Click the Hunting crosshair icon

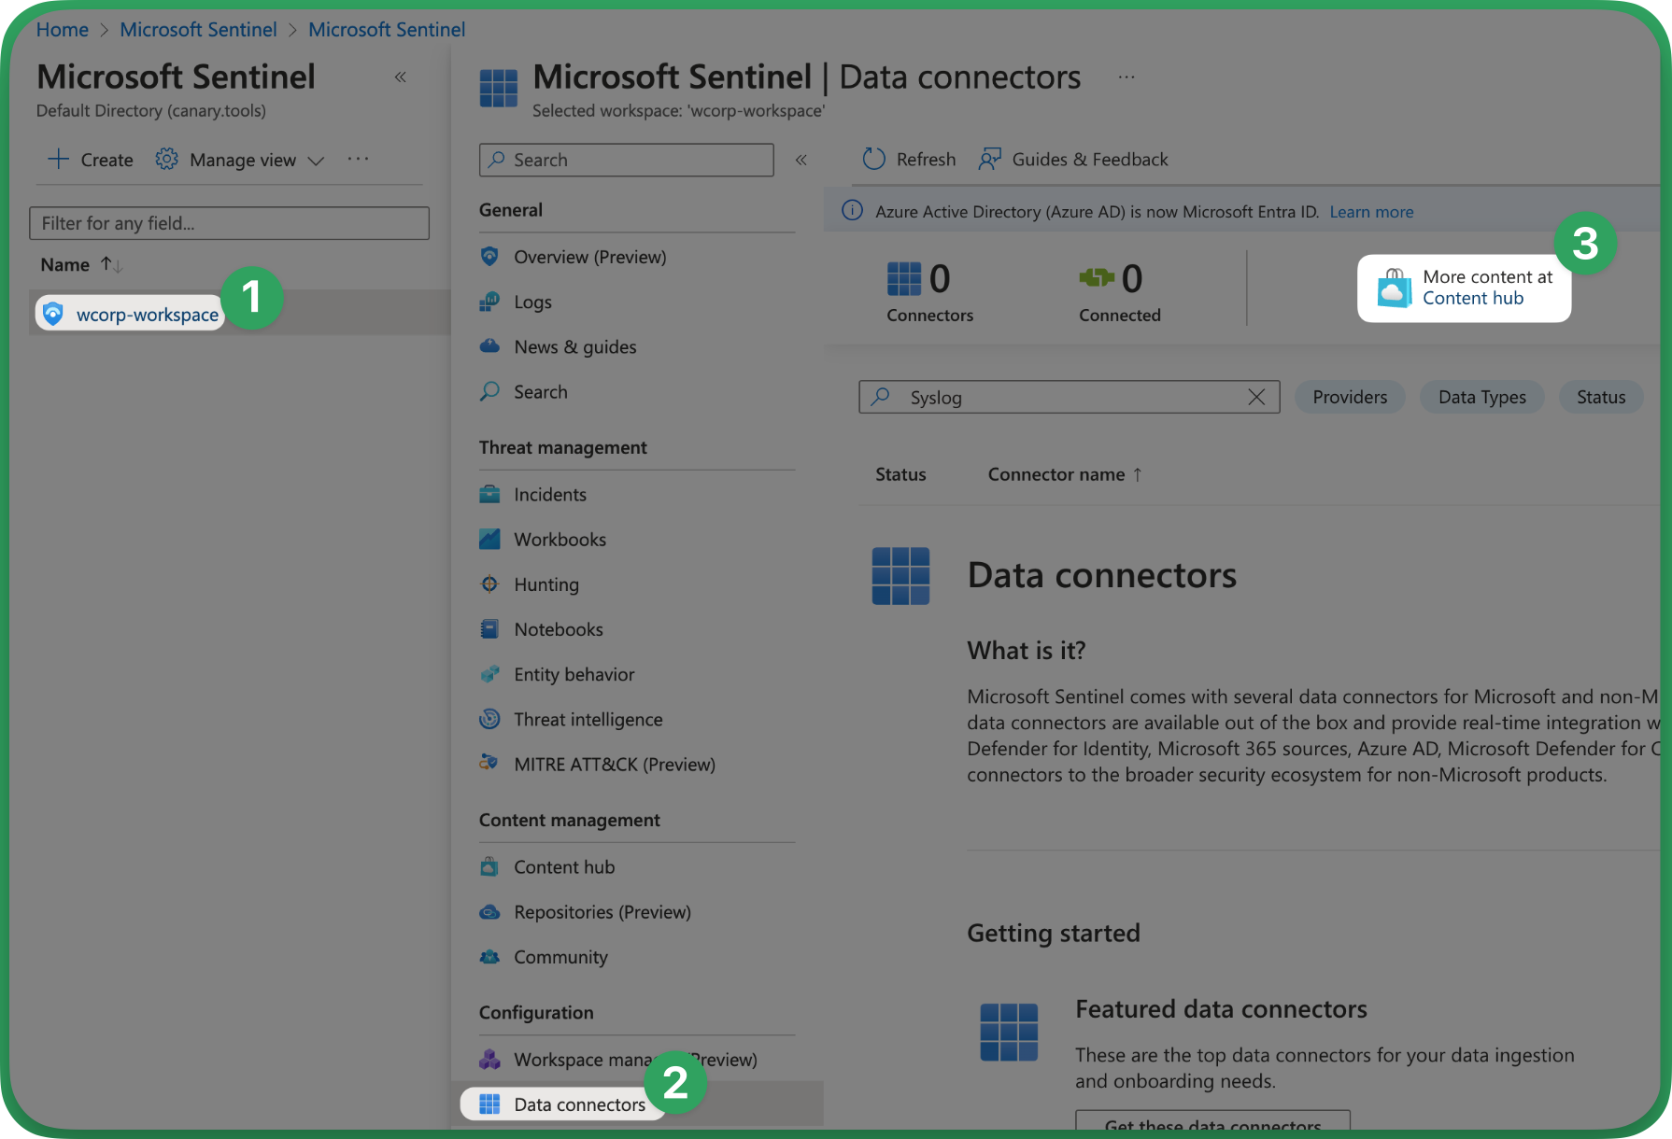[x=489, y=584]
